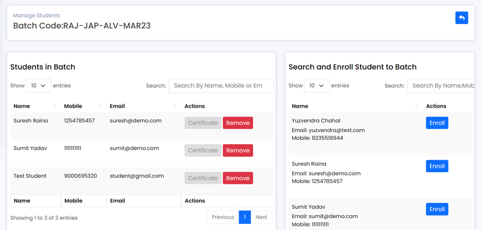
Task: Enroll Yuzvendra Chahal to batch
Action: click(x=437, y=123)
